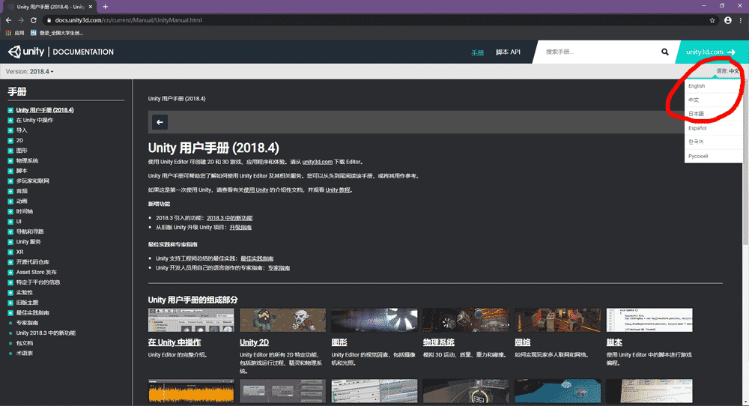Click the 图形 thumbnail image
Image resolution: width=749 pixels, height=406 pixels.
374,320
